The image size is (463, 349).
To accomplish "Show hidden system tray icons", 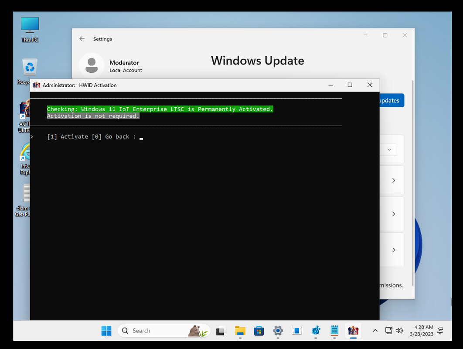I will pyautogui.click(x=375, y=331).
